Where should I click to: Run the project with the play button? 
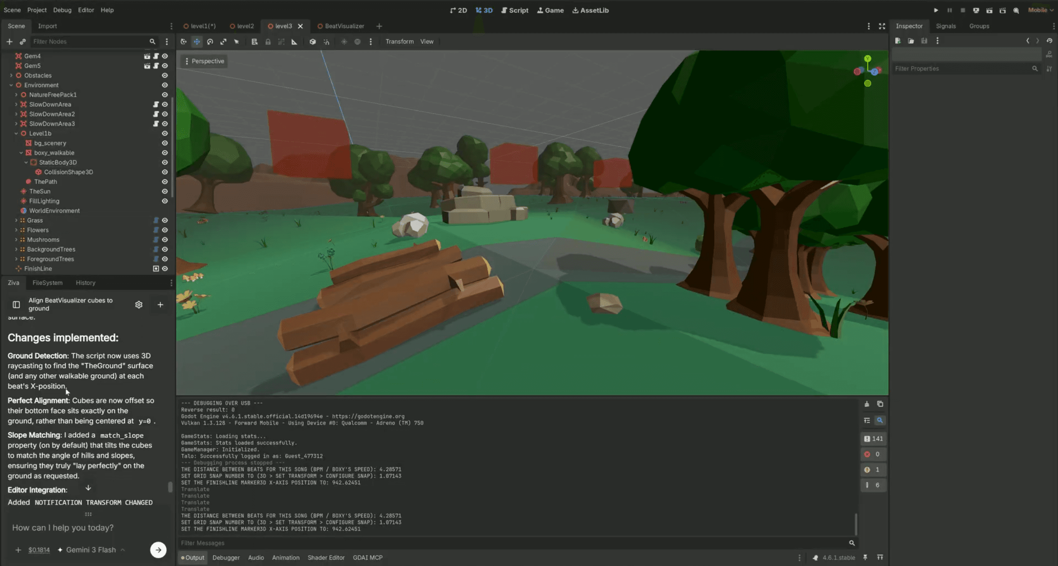(x=936, y=10)
